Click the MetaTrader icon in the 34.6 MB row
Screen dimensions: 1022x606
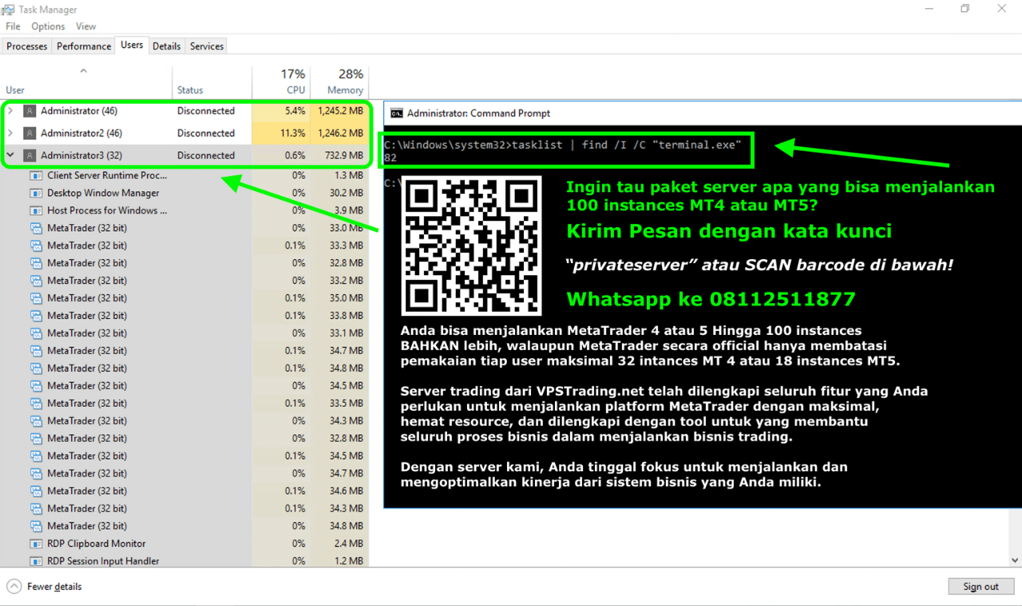(36, 491)
